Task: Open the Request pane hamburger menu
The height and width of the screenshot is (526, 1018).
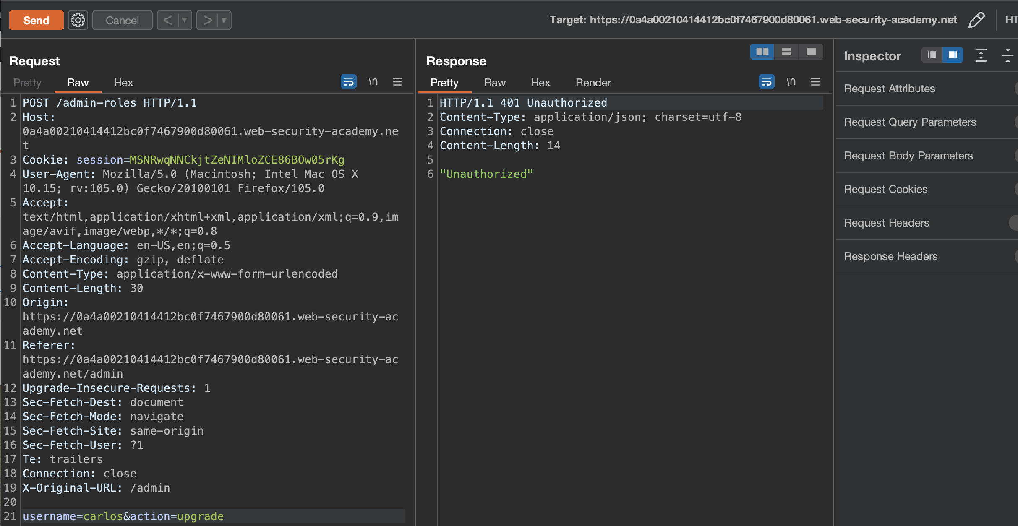Action: coord(397,82)
